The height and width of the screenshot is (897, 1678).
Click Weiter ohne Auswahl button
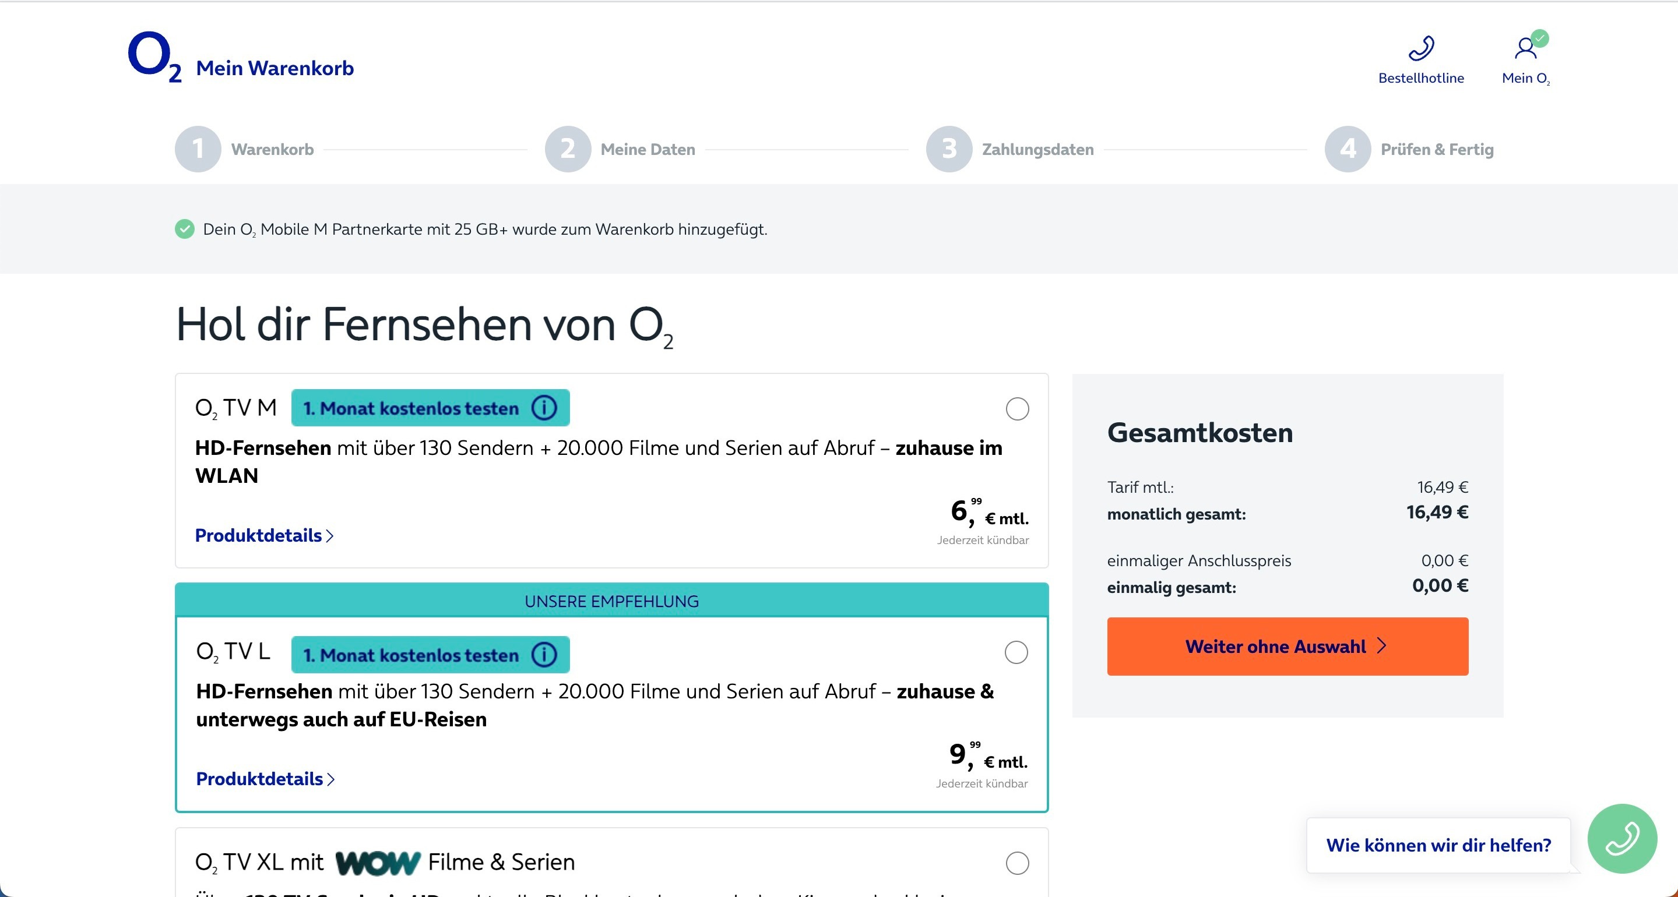[x=1287, y=647]
